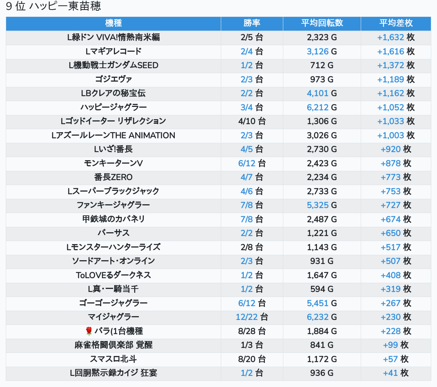
Task: Select average spins 5,325 G value
Action: [322, 205]
